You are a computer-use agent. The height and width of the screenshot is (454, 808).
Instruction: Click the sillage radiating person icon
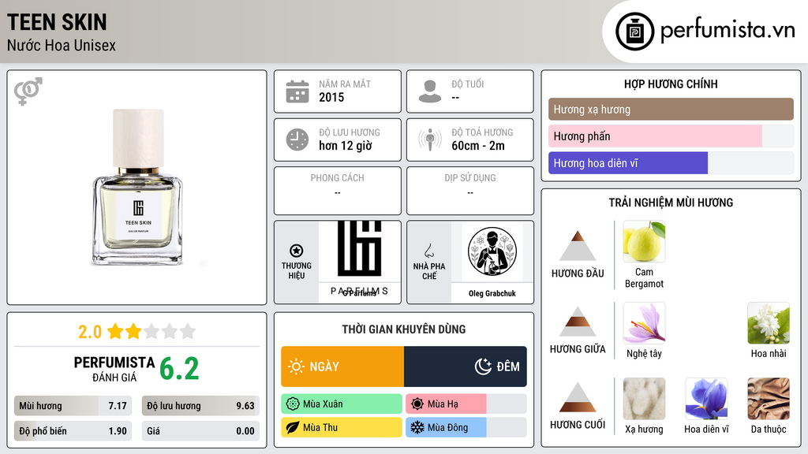tap(430, 140)
